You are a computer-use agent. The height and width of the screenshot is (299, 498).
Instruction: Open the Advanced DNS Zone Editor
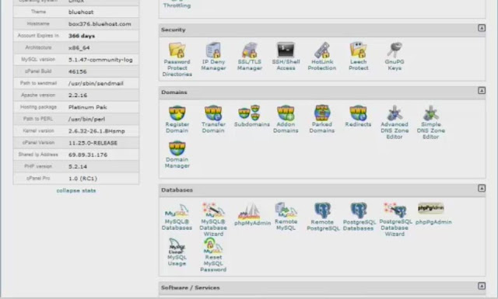pyautogui.click(x=395, y=123)
